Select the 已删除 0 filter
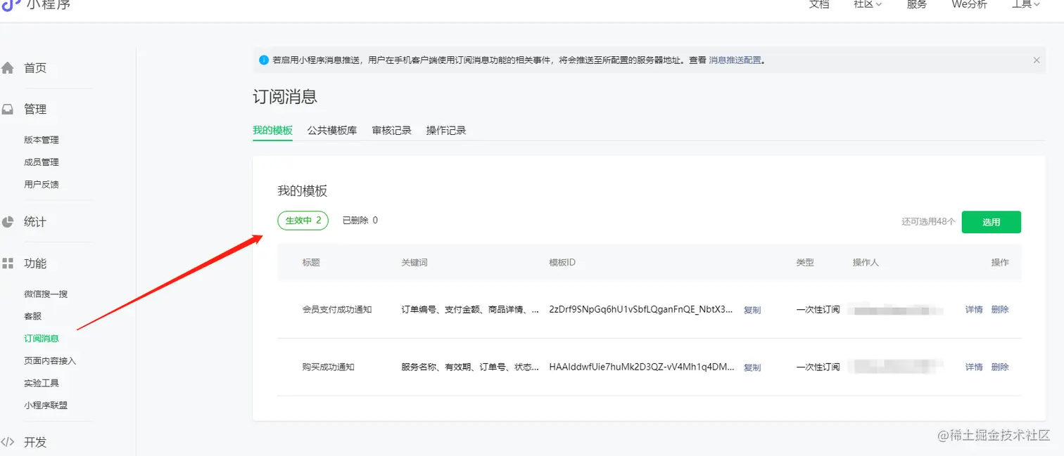 (360, 221)
